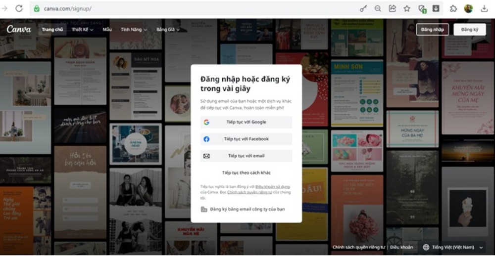Open the Mẫu templates menu item
This screenshot has height=256, width=495.
pos(107,30)
